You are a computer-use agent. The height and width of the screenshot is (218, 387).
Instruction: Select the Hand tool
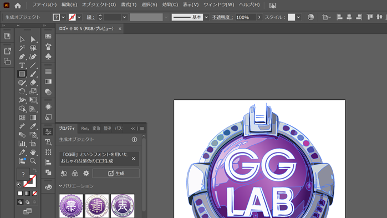coord(33,153)
